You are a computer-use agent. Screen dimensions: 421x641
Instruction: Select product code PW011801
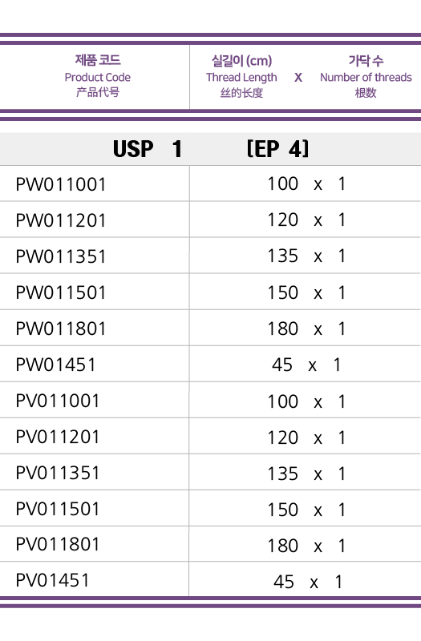point(61,329)
